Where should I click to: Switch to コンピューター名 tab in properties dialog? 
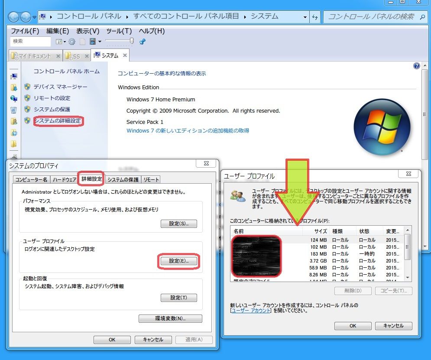pos(31,180)
